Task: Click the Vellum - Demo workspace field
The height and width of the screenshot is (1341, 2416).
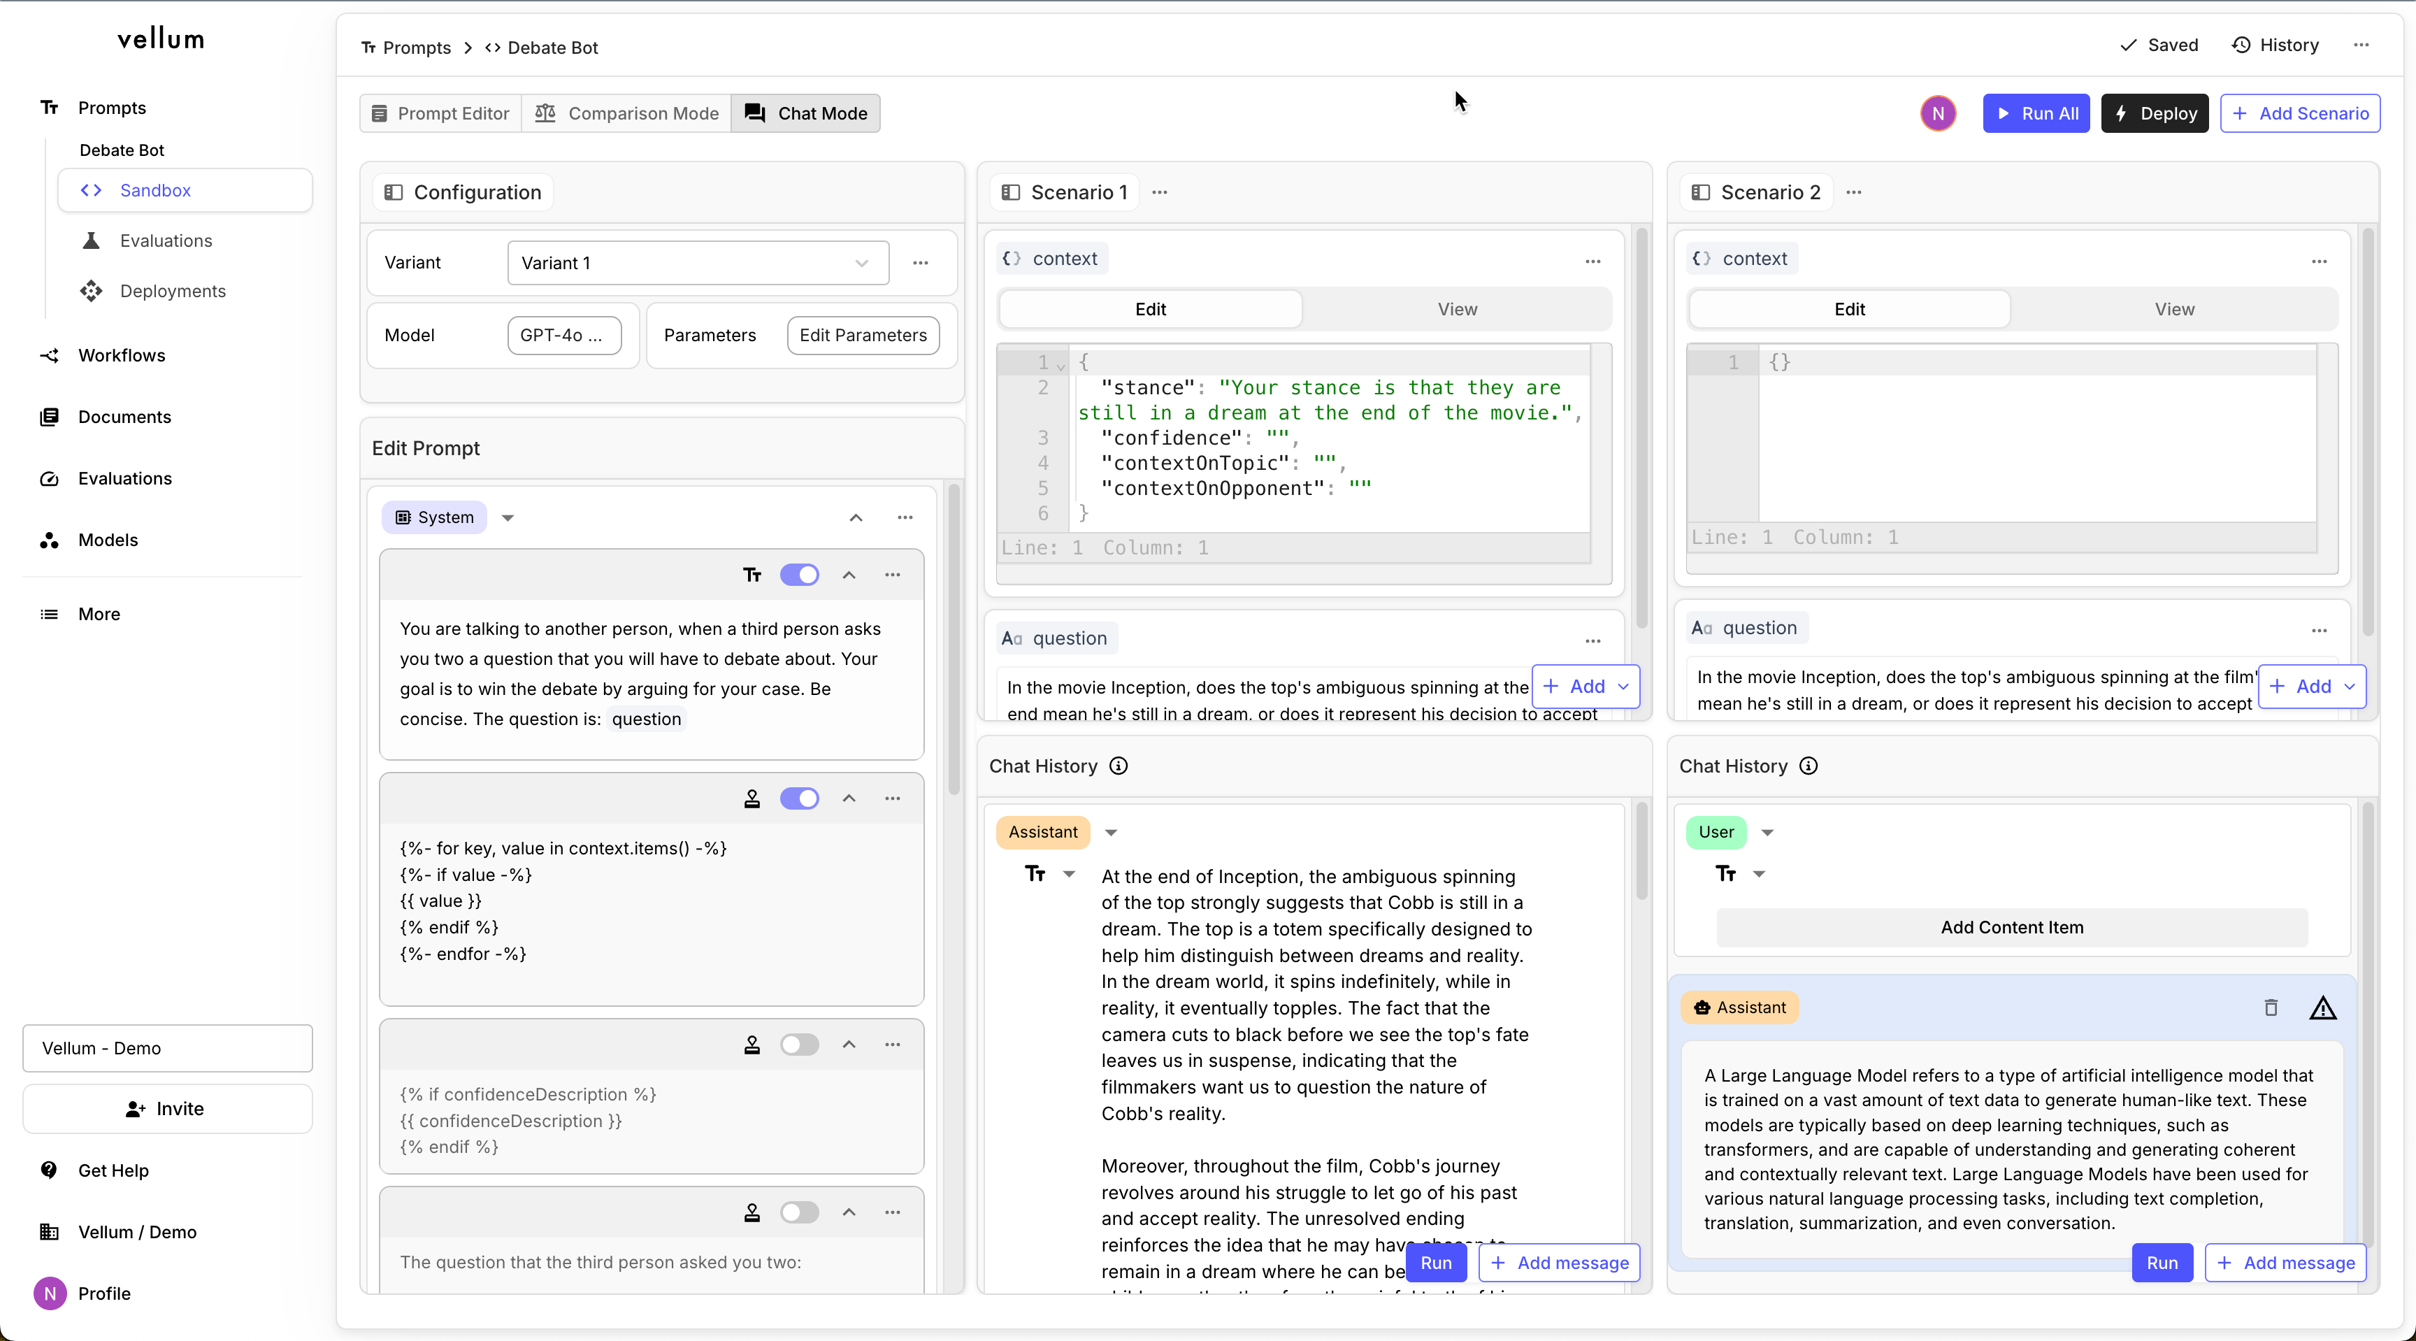Action: 167,1049
